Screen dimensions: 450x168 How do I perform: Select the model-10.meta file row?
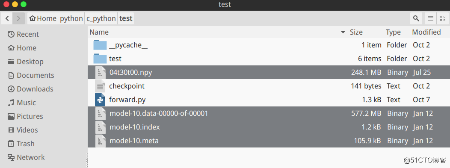(269, 141)
